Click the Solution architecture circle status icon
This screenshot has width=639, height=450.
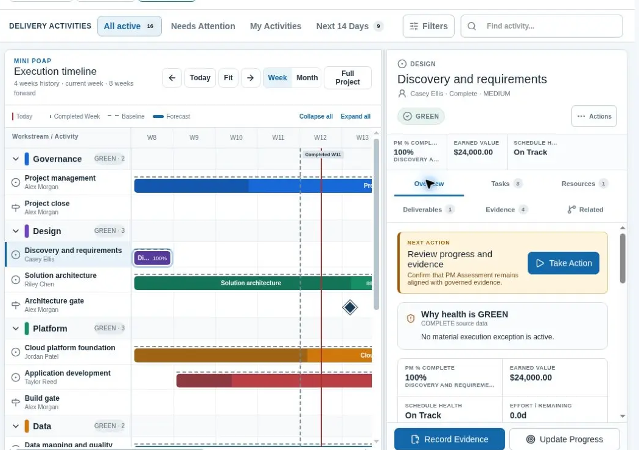tap(15, 280)
